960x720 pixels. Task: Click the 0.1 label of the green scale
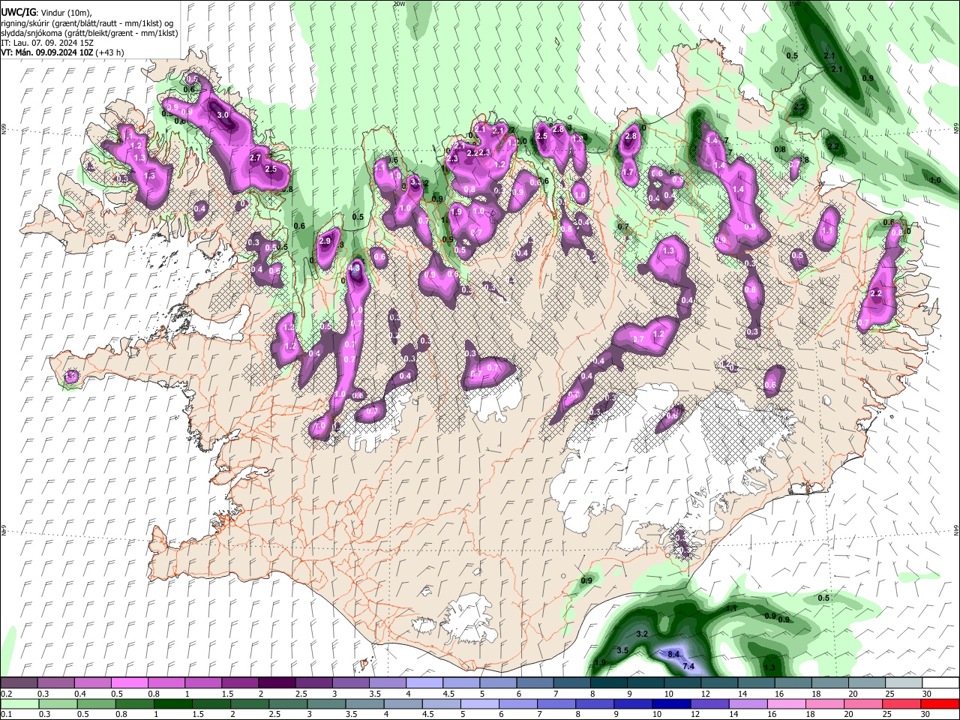6,715
